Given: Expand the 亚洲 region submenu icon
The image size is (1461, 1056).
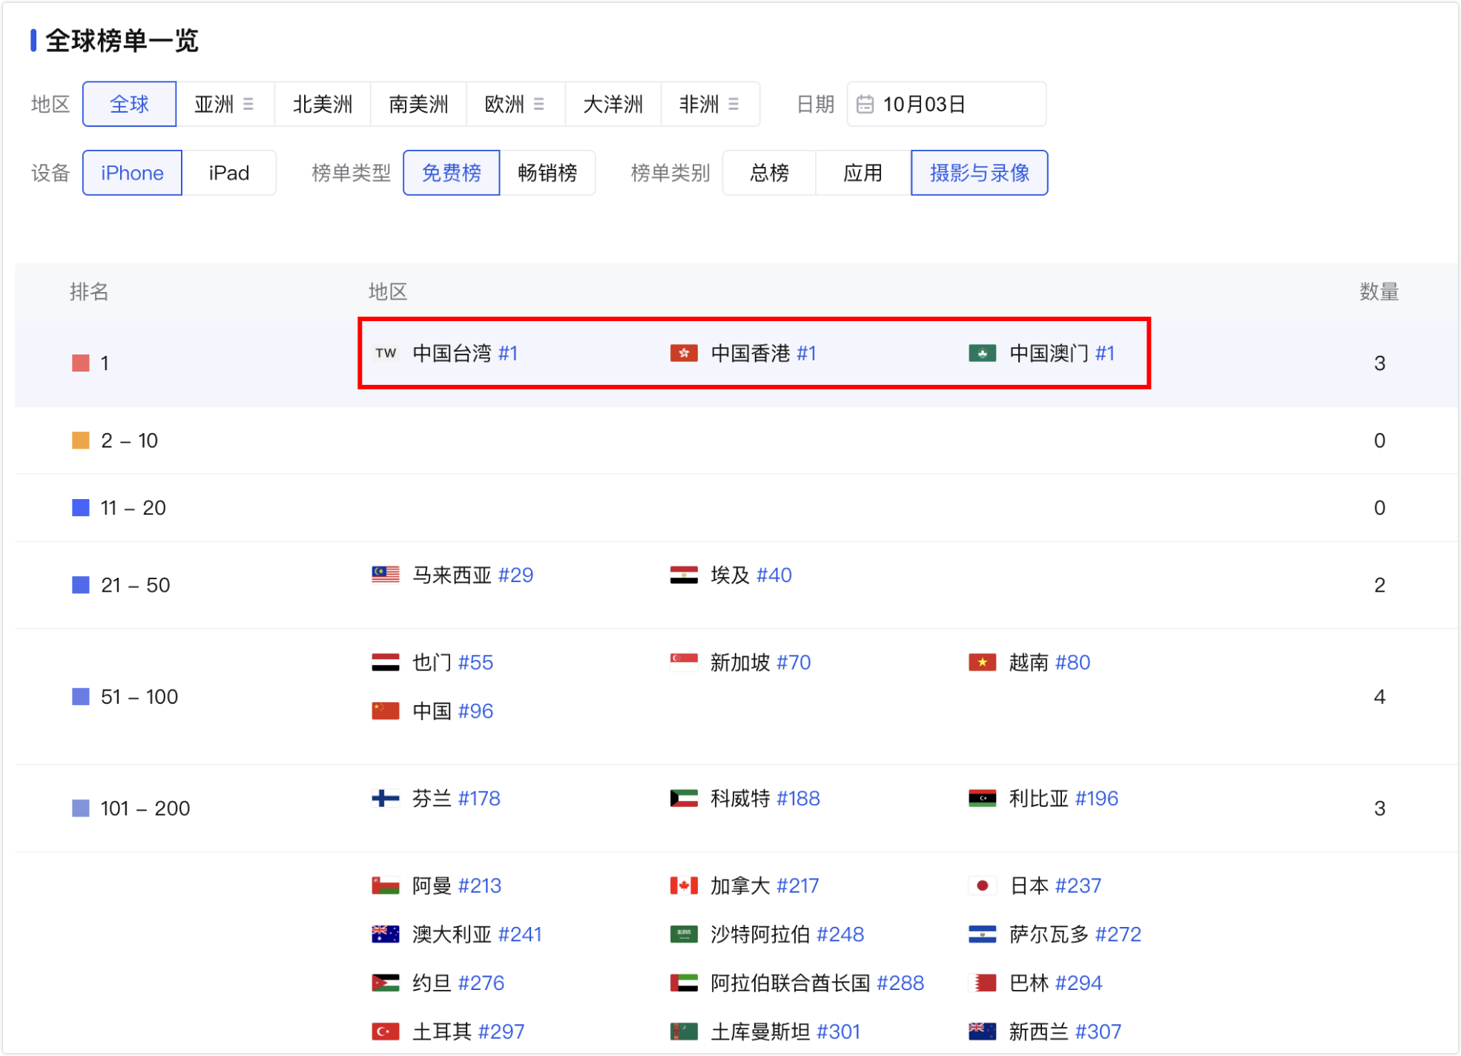Looking at the screenshot, I should (x=248, y=104).
